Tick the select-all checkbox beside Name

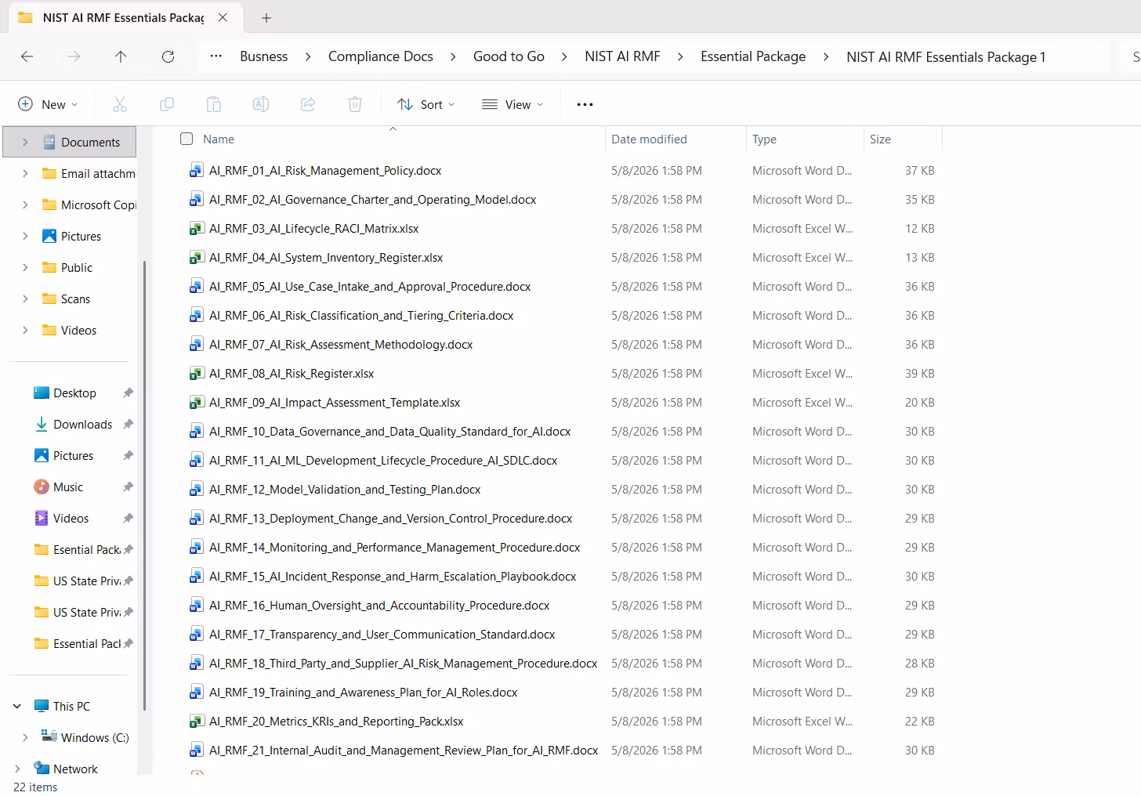click(187, 139)
